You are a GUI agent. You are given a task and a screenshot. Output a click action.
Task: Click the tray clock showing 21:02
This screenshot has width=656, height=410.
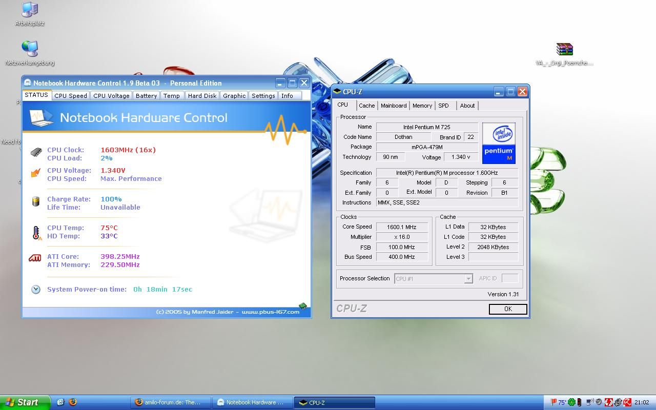tap(642, 402)
